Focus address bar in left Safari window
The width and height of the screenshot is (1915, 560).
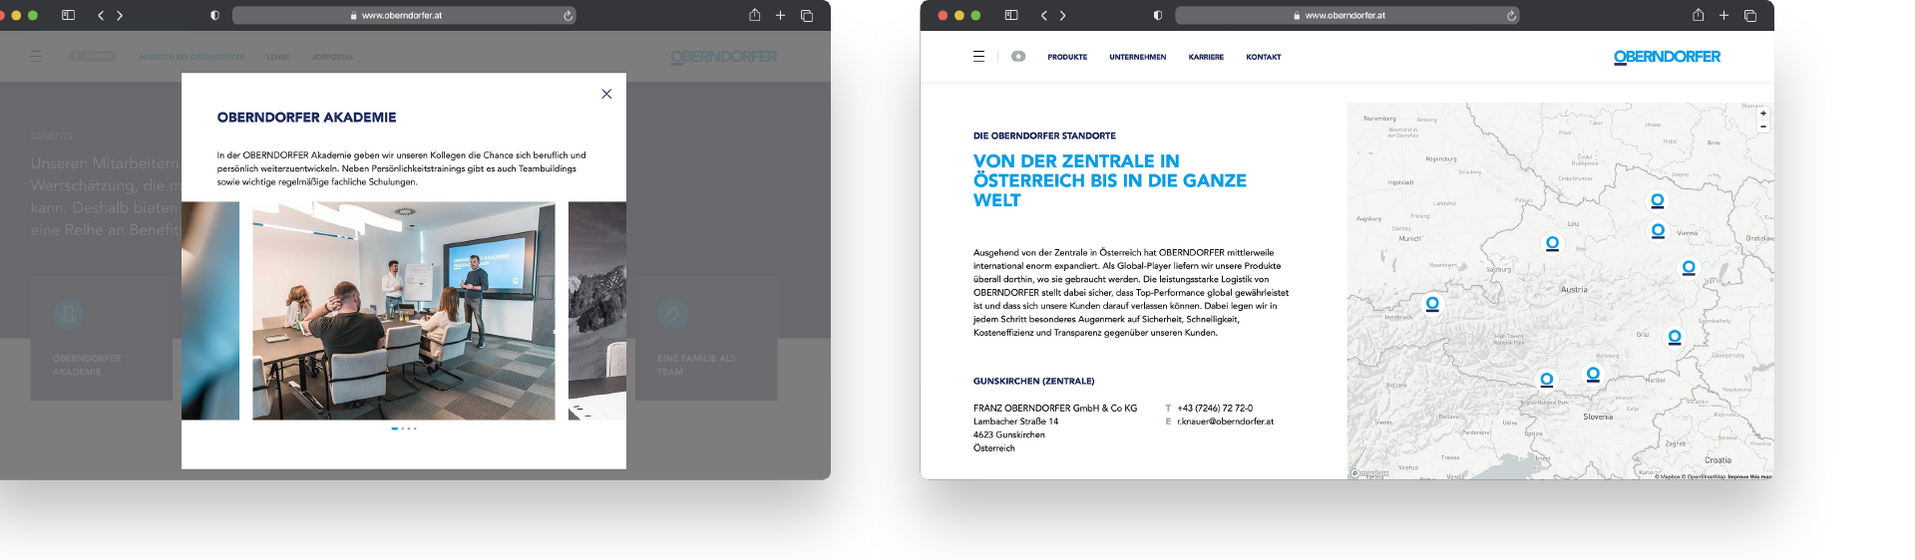tap(404, 15)
